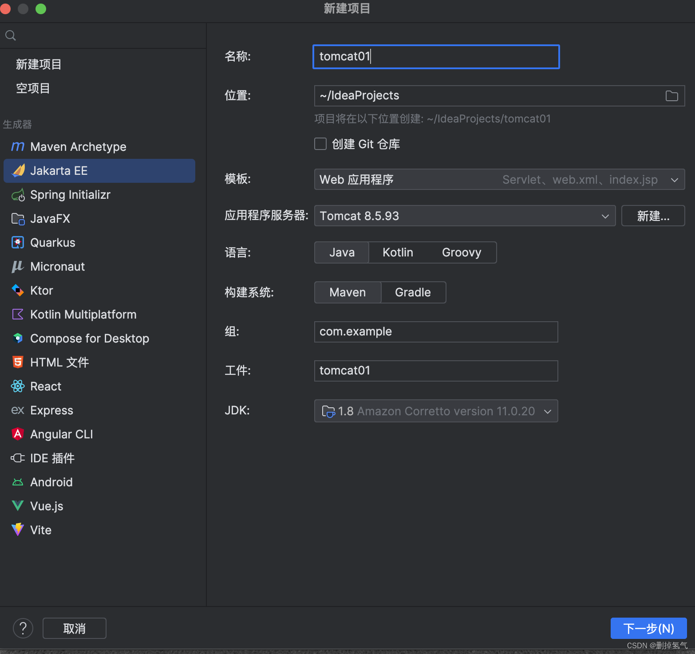Select the Vite generator label
Screen dimensions: 695x654
click(41, 530)
